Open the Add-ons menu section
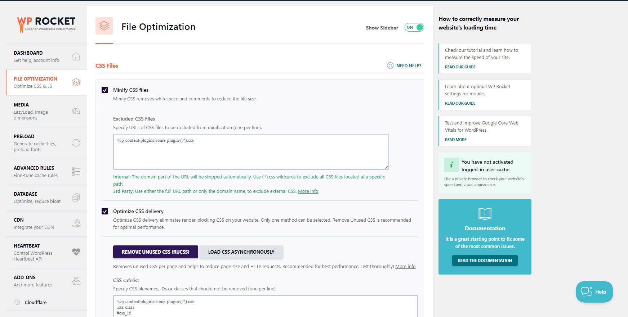 46,281
